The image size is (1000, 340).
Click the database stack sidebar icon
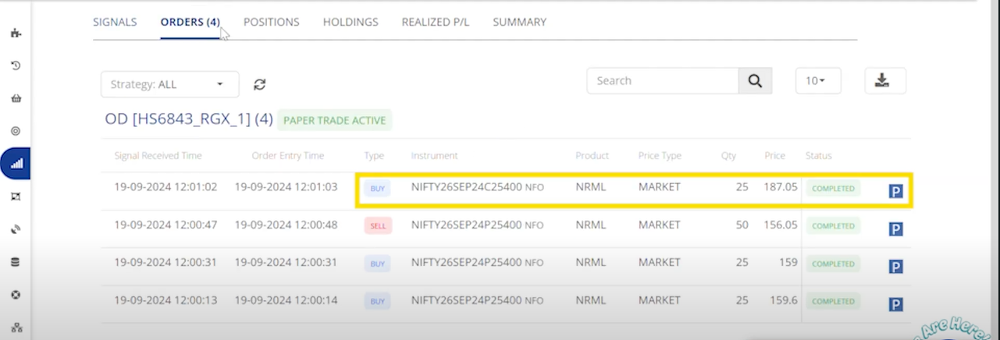tap(16, 262)
